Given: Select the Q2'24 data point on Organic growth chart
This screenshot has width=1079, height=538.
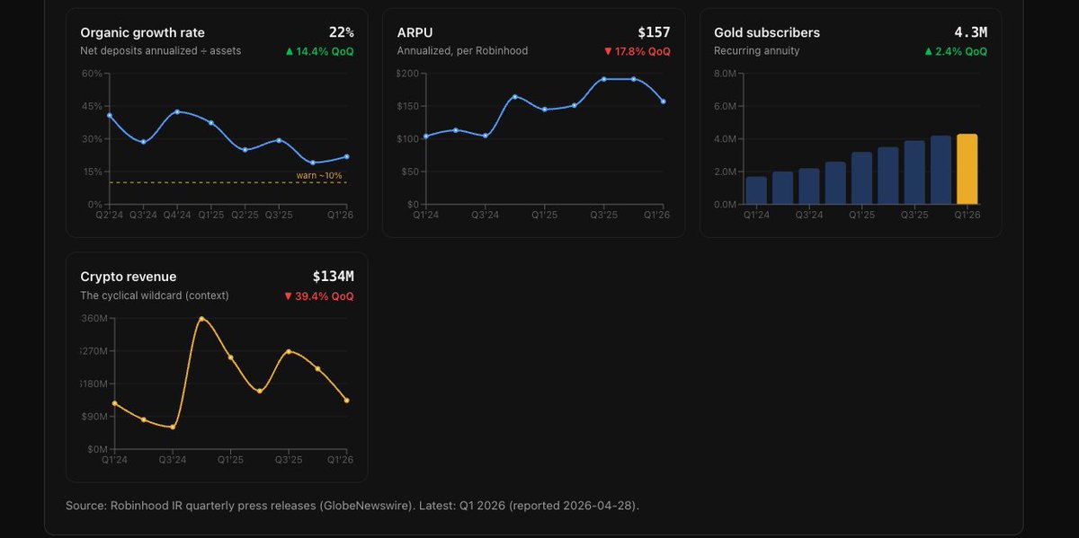Looking at the screenshot, I should 110,115.
